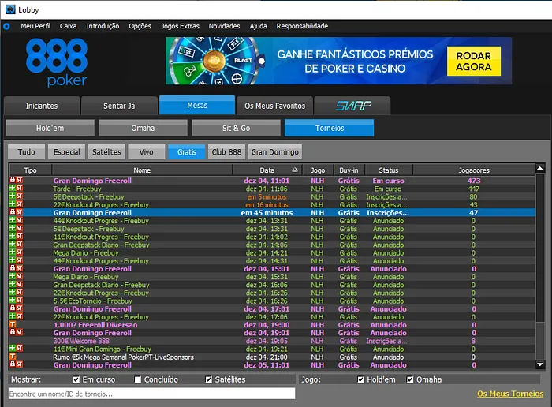Screen dimensions: 552x407
Task: Toggle the Hold'em game checkbox
Action: coord(361,379)
